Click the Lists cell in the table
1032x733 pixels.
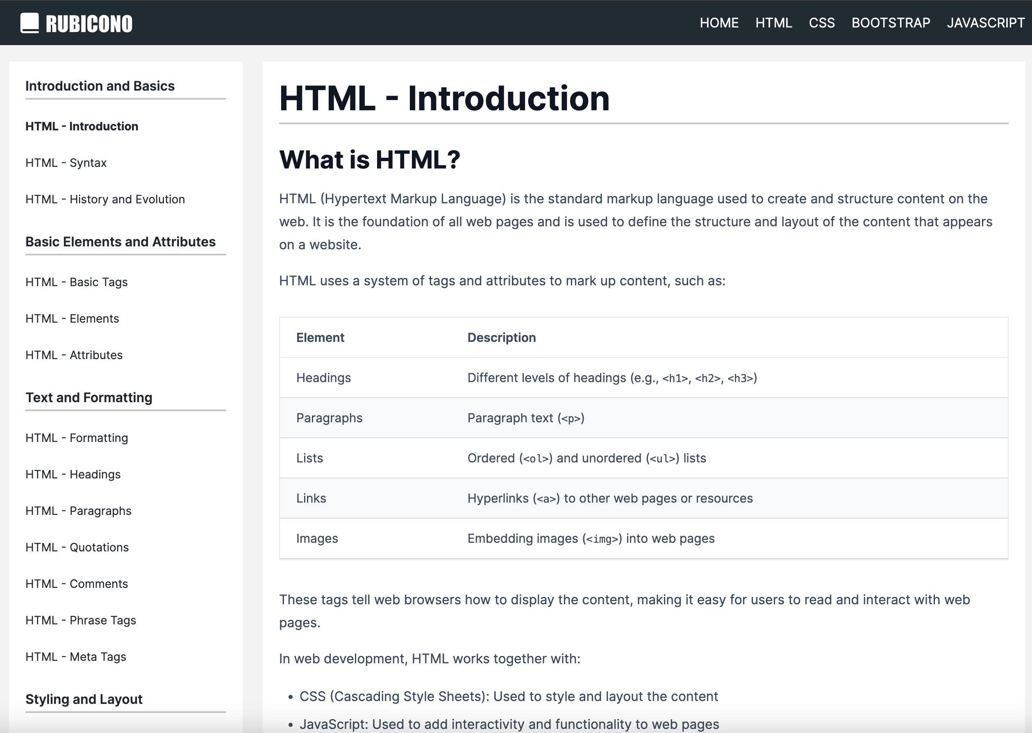pyautogui.click(x=309, y=458)
